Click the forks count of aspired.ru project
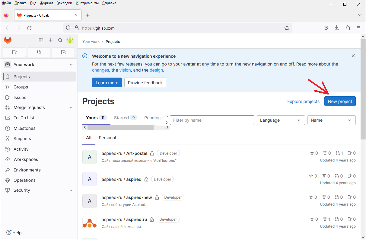 pos(327,219)
